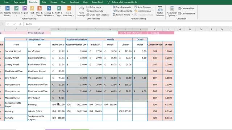Click the Breakfast header cell
The width and height of the screenshot is (232, 130).
(x=95, y=44)
